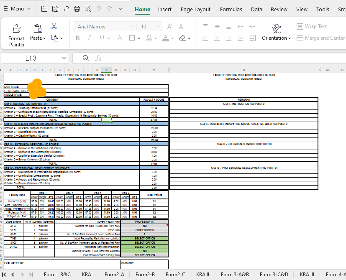Open the Data tab
The height and width of the screenshot is (280, 346).
256,10
